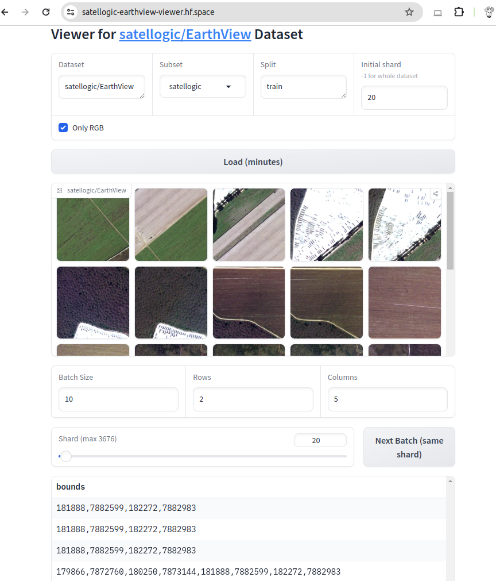496x581 pixels.
Task: Click the browser forward arrow
Action: pos(25,12)
